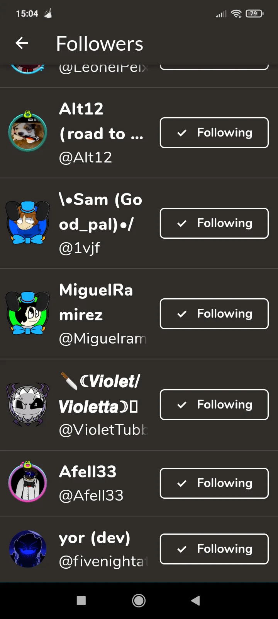Open yor (dev) blue avatar

[27, 549]
